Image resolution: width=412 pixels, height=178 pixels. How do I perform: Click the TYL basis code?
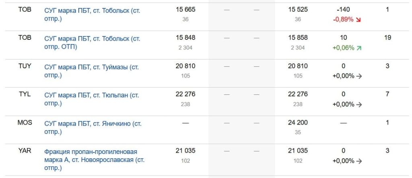click(25, 94)
